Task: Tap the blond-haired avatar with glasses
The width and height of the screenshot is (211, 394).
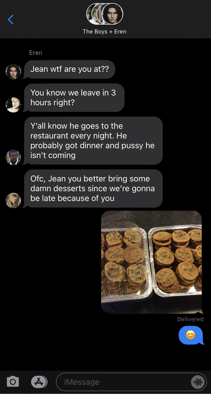Action: (x=13, y=104)
